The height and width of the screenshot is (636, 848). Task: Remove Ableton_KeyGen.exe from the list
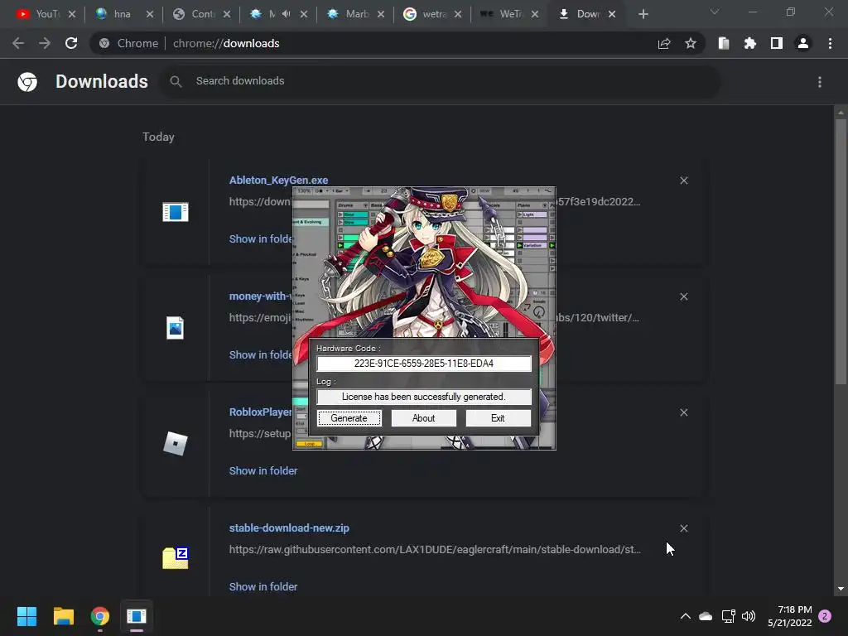pos(683,181)
